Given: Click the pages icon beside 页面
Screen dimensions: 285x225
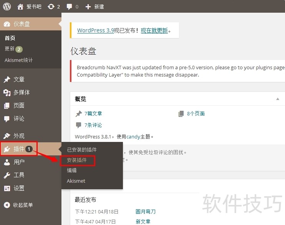Looking at the screenshot, I should click(x=7, y=106).
